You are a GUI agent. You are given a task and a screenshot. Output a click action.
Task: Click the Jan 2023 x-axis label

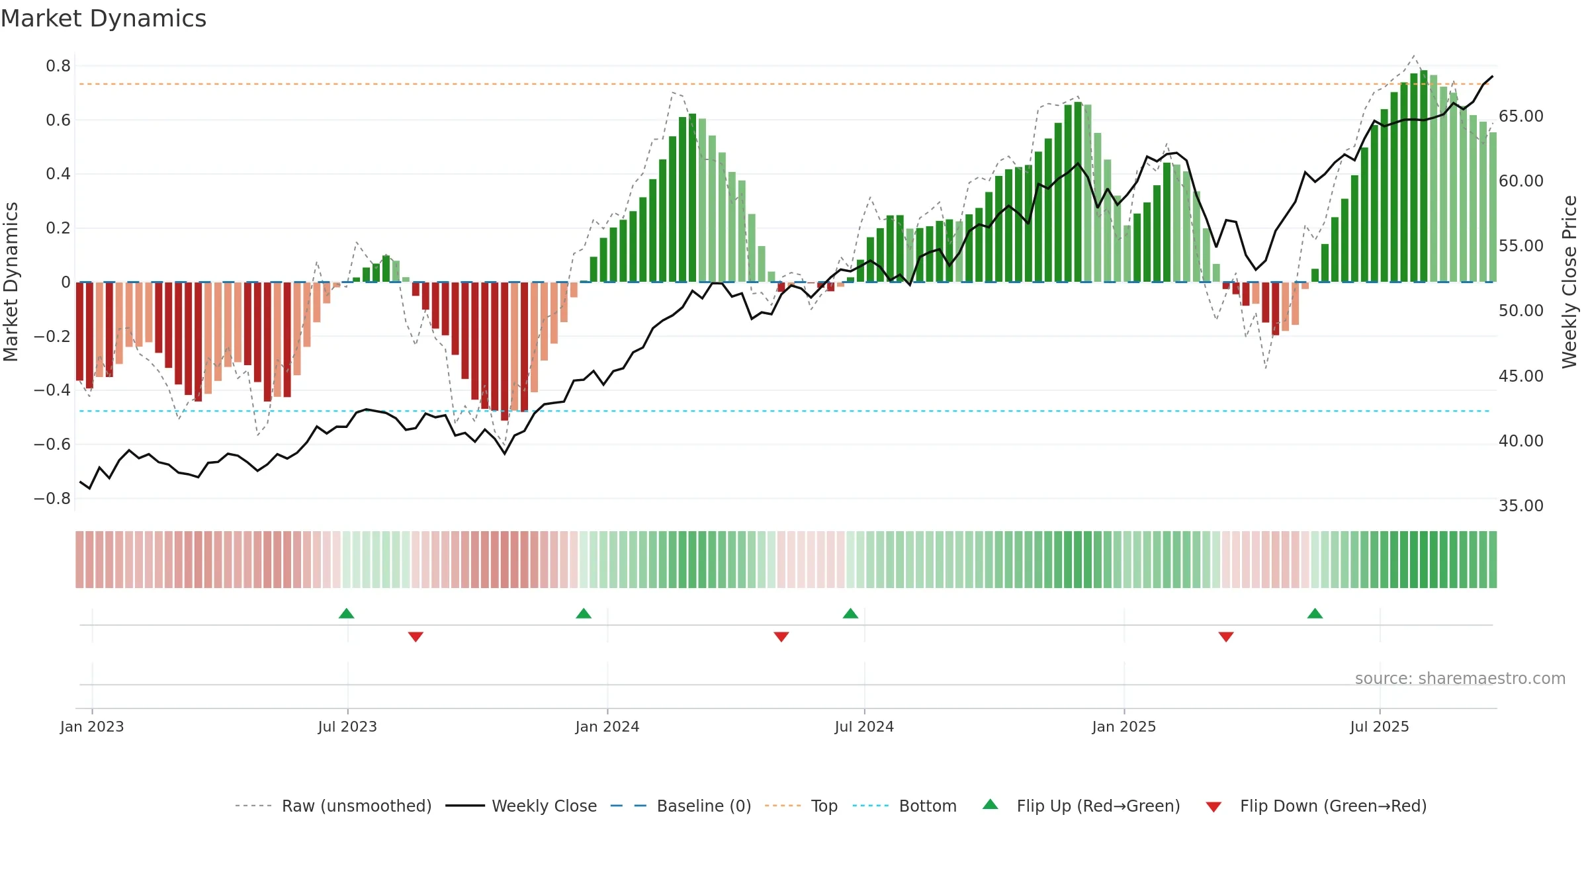[x=92, y=726]
